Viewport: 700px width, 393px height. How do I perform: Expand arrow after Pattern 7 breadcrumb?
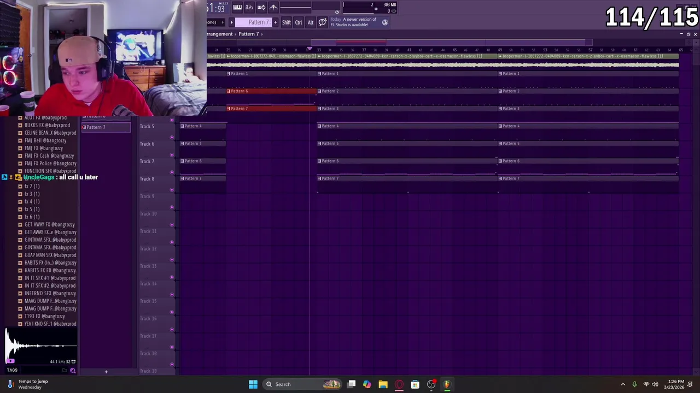[262, 34]
